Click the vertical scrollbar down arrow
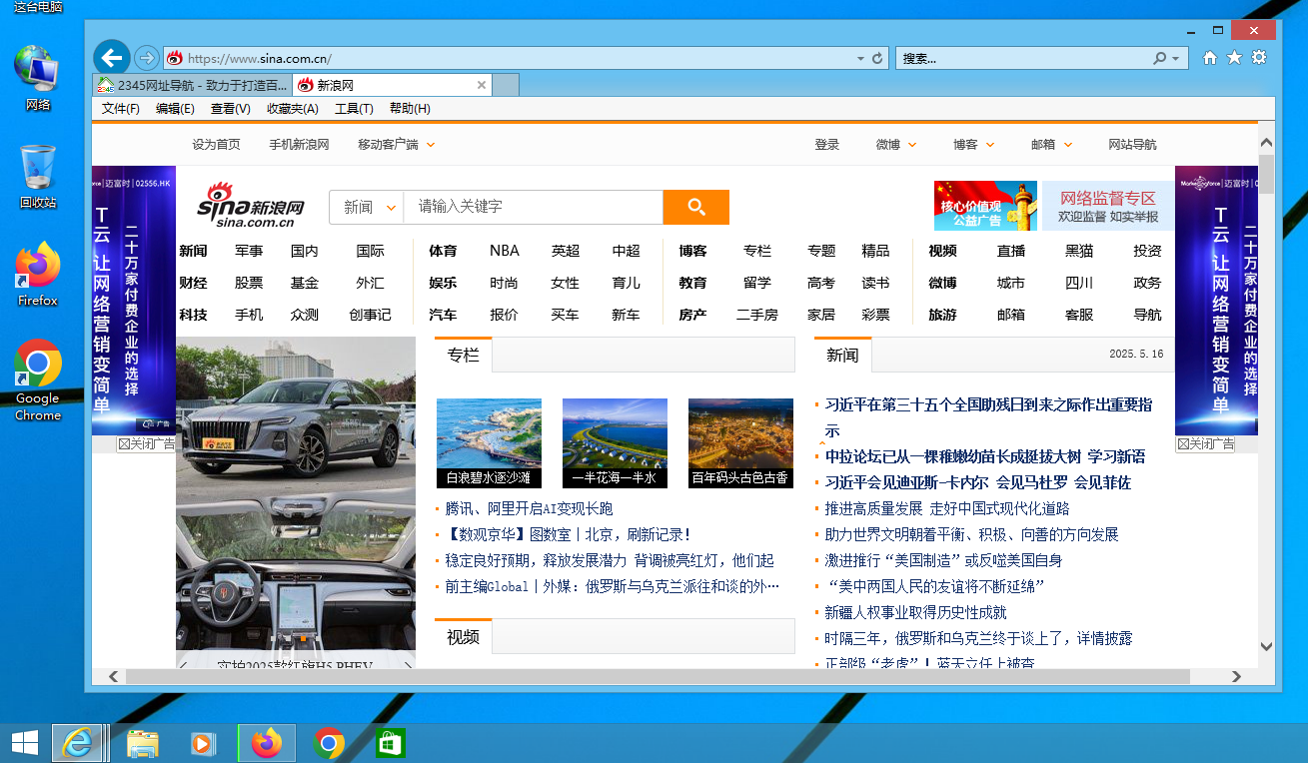This screenshot has width=1308, height=763. click(x=1266, y=646)
